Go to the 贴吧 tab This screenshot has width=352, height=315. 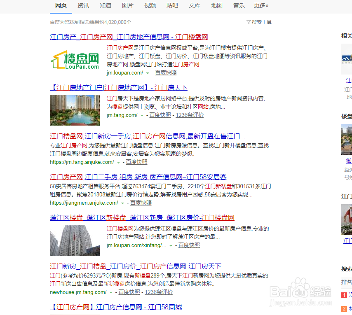click(172, 5)
